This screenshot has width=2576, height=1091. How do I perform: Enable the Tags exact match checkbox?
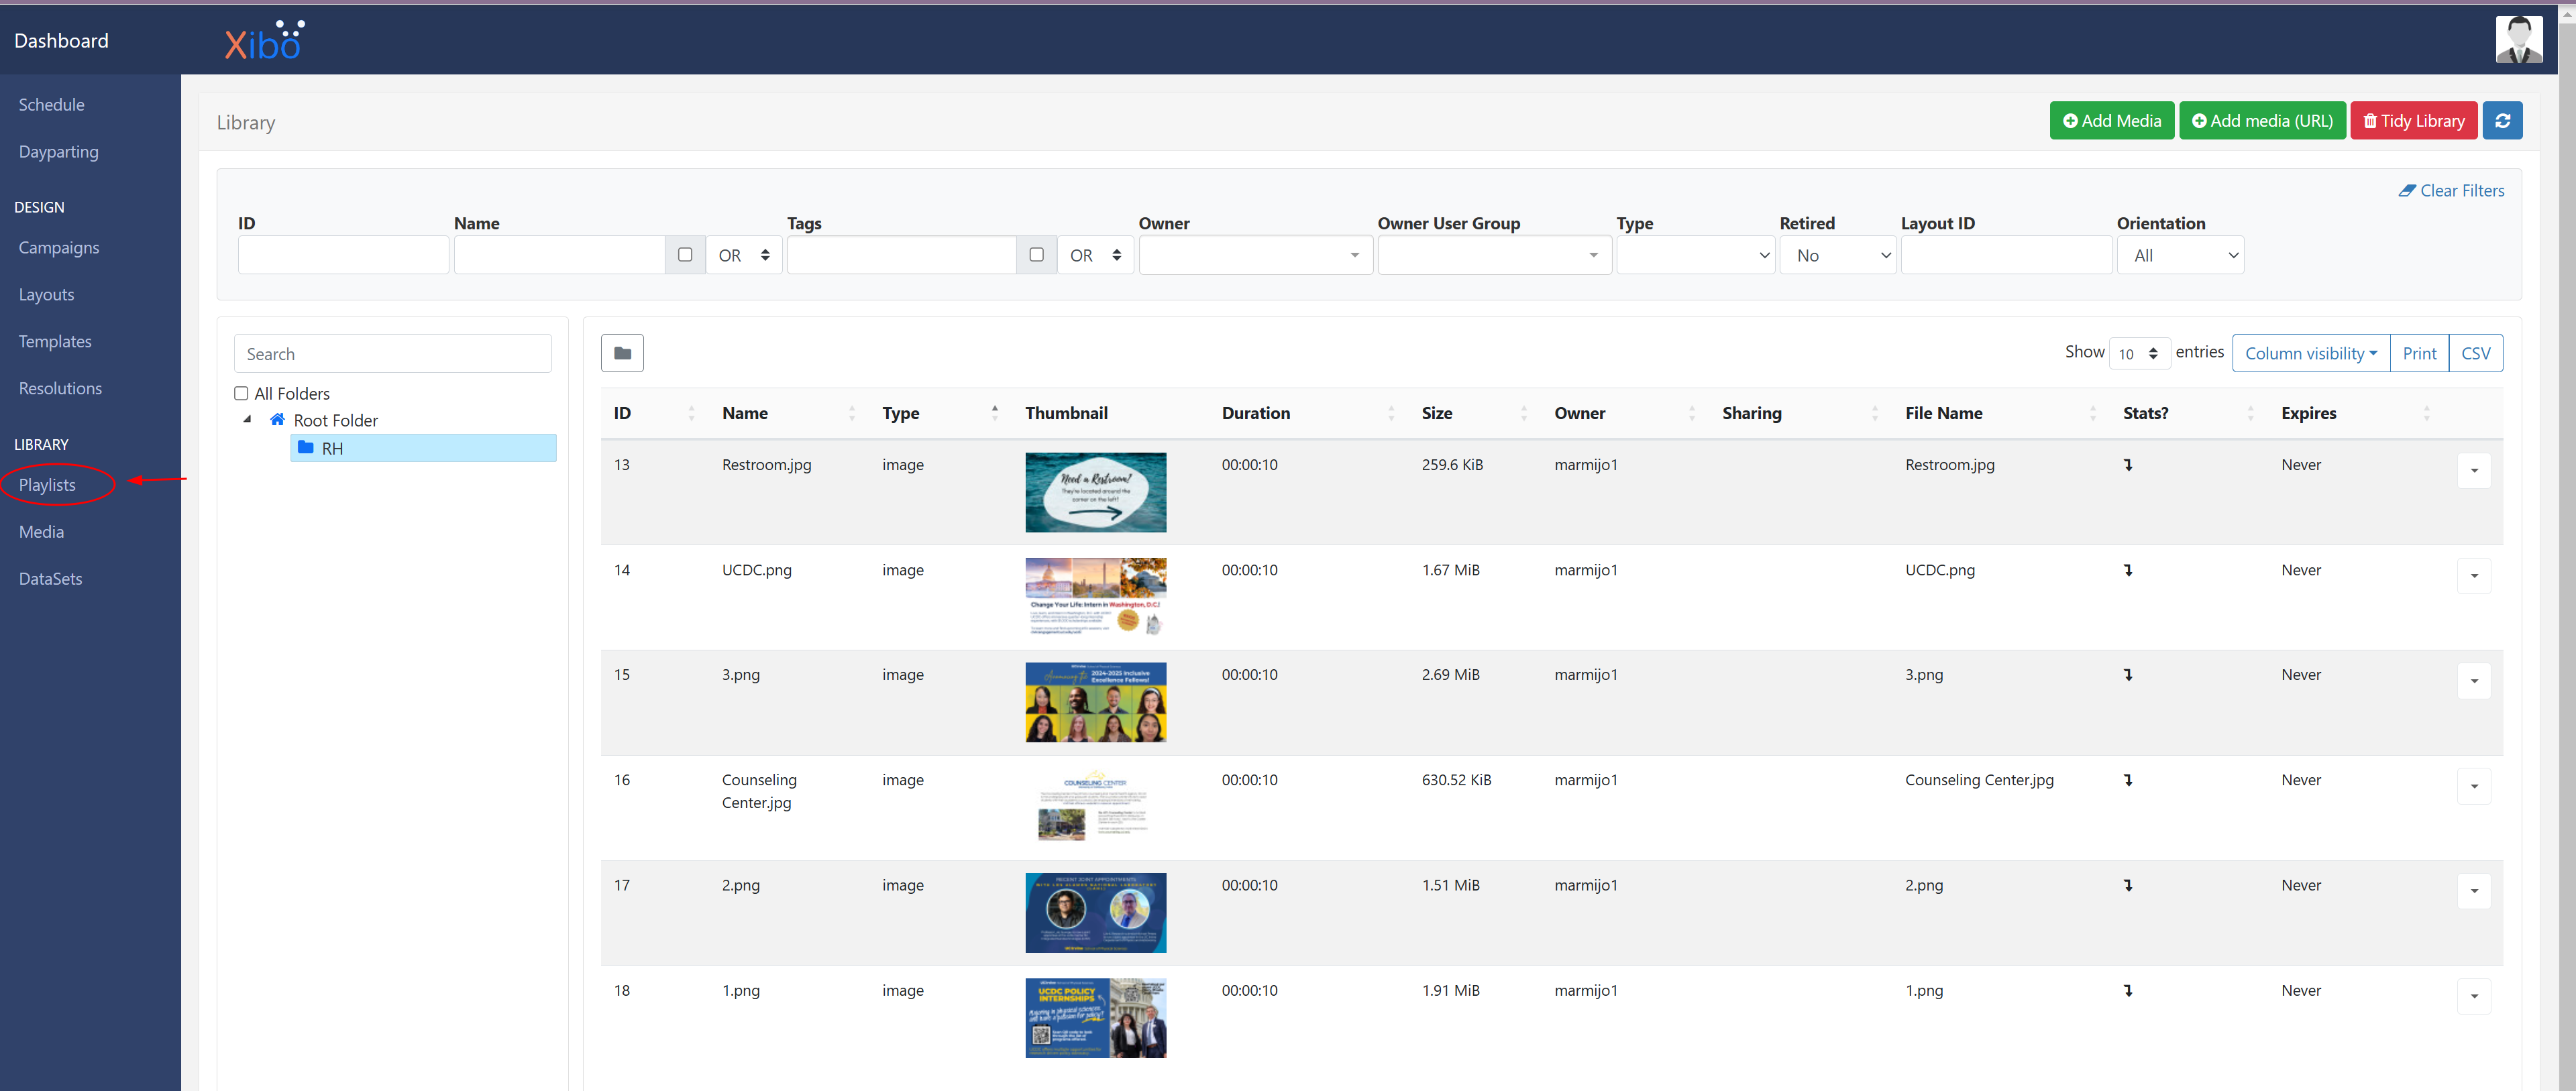[x=1037, y=255]
